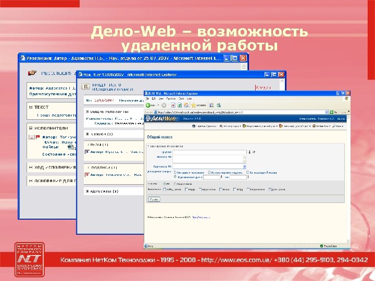375x281 pixels.
Task: Collapse the ТЕКСТ section in Резолюция window
Action: click(31, 107)
